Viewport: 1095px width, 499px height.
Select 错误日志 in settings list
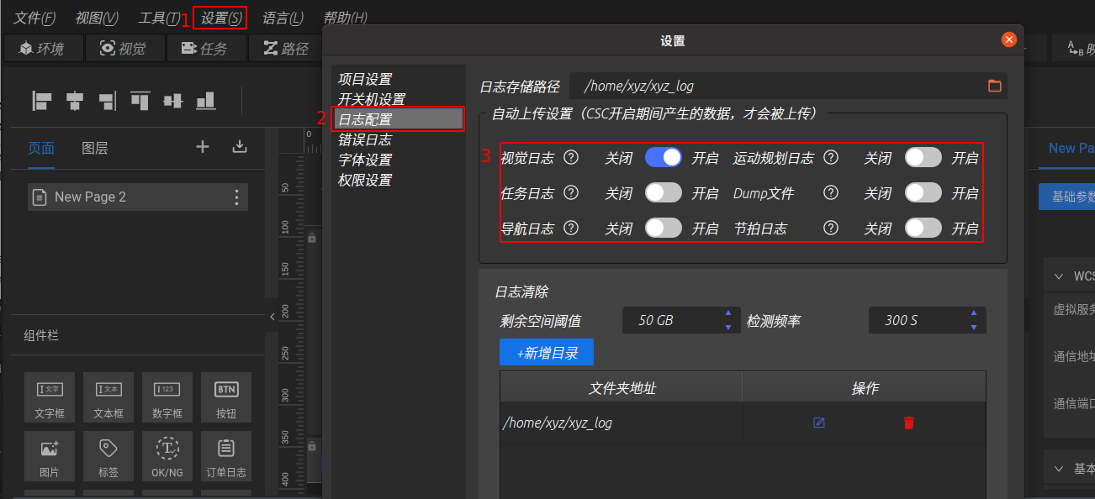pyautogui.click(x=365, y=139)
